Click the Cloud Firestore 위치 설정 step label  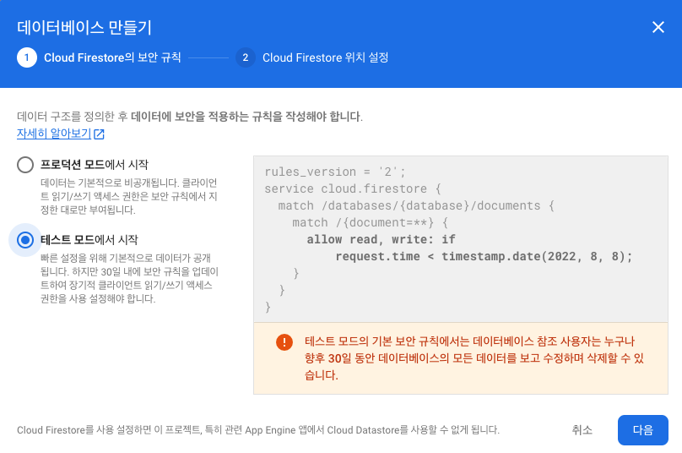325,57
